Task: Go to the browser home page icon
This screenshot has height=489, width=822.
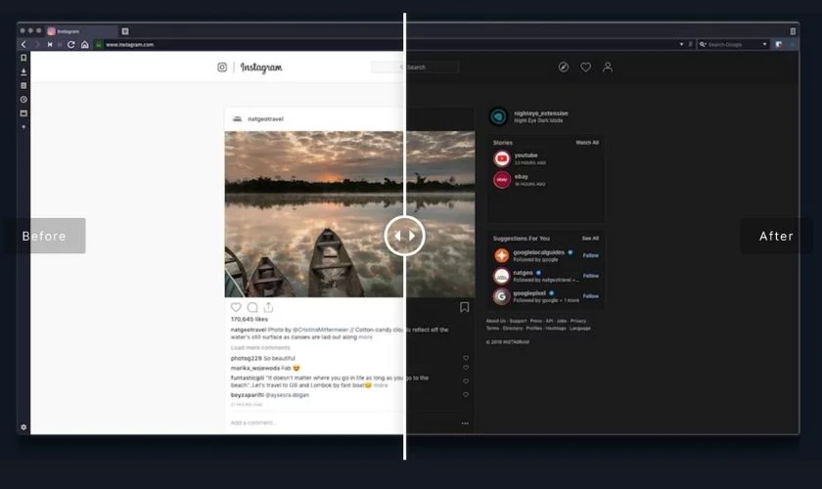Action: coord(84,45)
